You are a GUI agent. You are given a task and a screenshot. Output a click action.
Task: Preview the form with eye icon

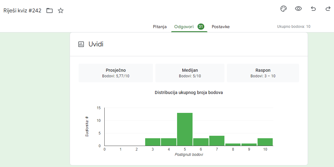[x=298, y=9]
